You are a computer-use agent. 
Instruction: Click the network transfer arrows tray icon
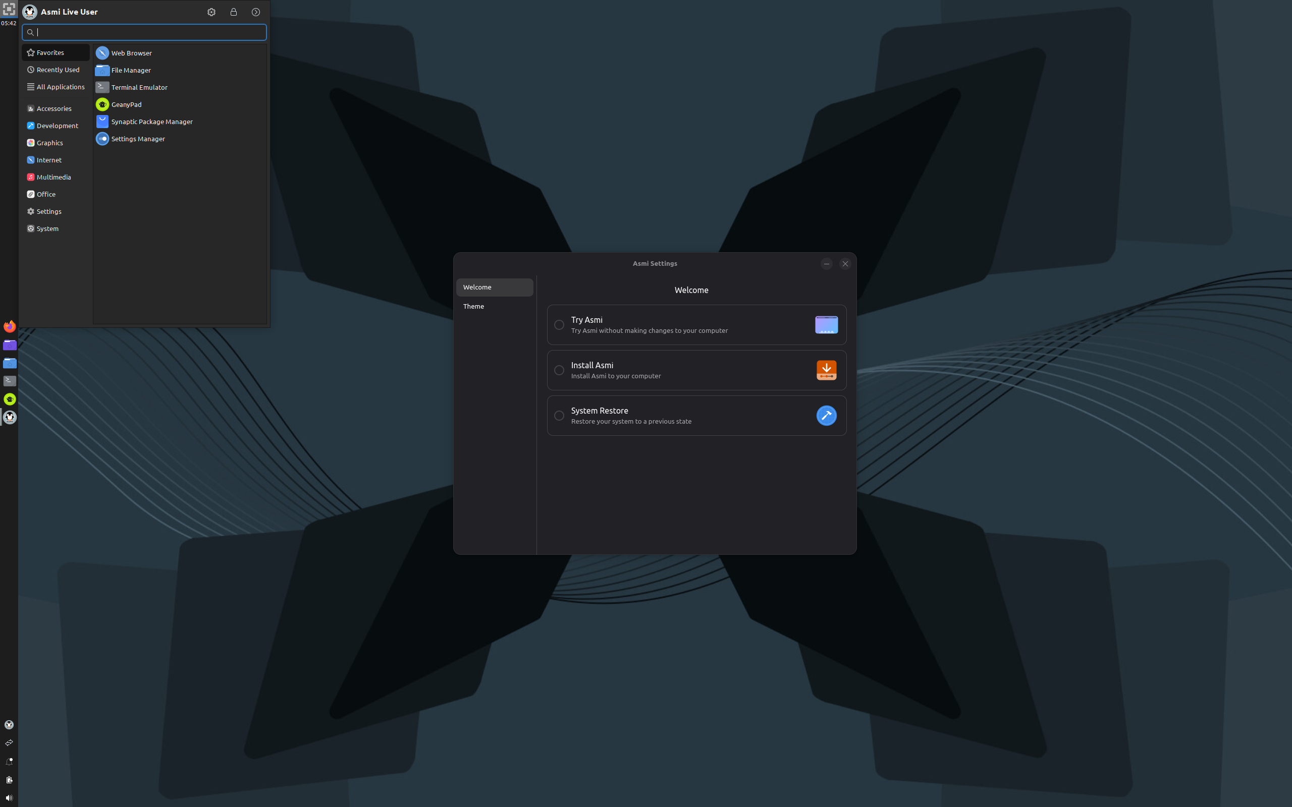(x=9, y=742)
